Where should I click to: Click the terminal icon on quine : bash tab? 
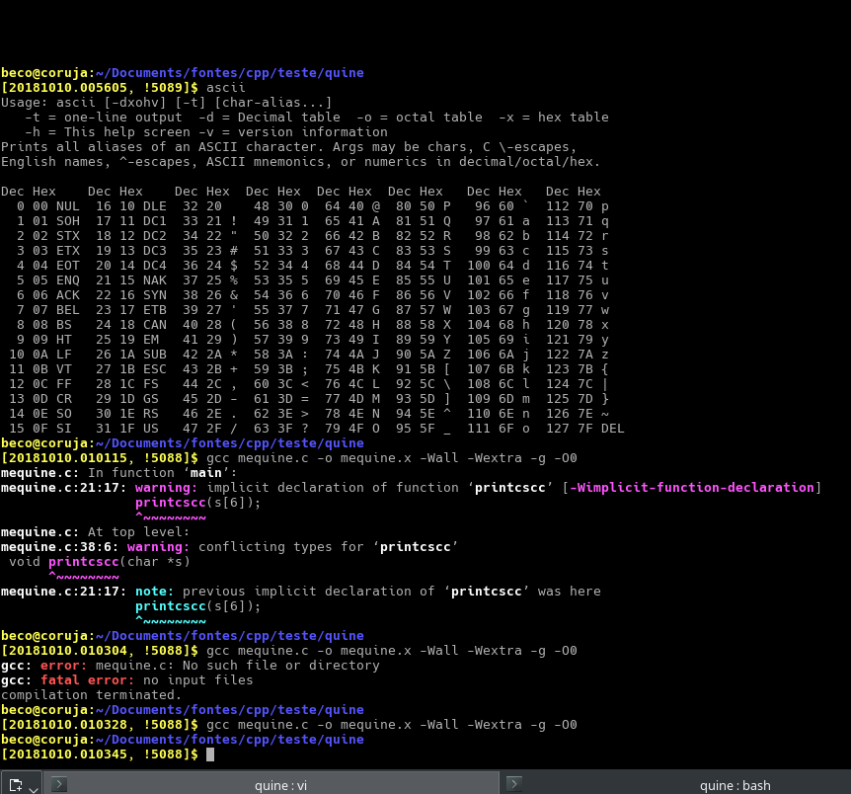pyautogui.click(x=514, y=784)
